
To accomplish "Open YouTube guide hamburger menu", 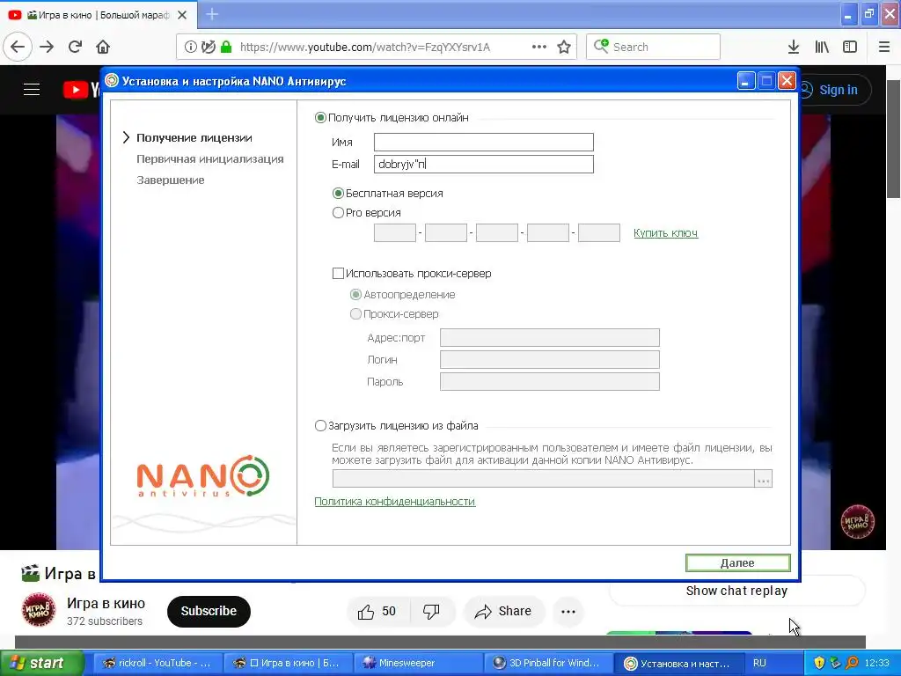I will click(32, 89).
